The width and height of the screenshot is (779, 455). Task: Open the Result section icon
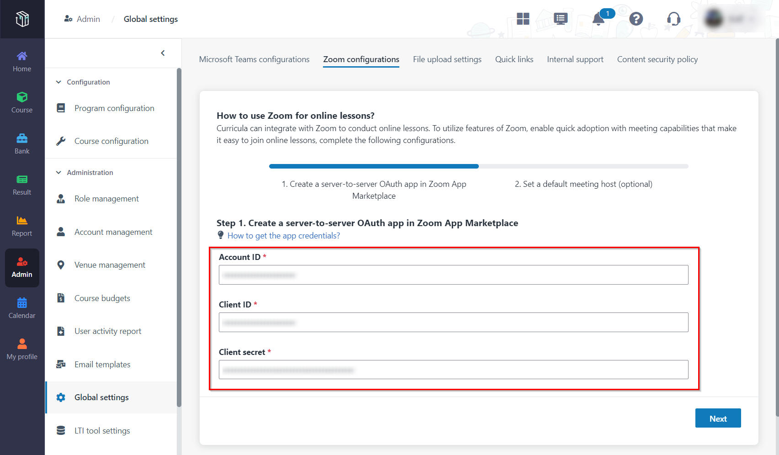(22, 179)
